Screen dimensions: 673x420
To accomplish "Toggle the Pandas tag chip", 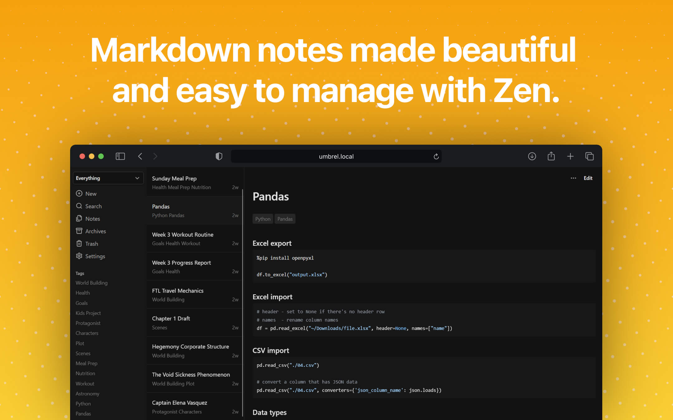I will pyautogui.click(x=285, y=219).
